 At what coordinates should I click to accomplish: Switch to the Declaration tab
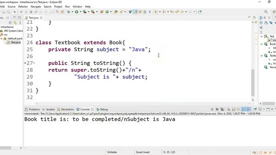click(x=66, y=109)
